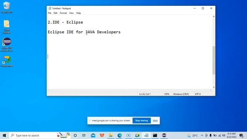Screen dimensions: 247x139
Task: Click 'Windows (CRLF)' in the status bar
Action: tap(181, 94)
